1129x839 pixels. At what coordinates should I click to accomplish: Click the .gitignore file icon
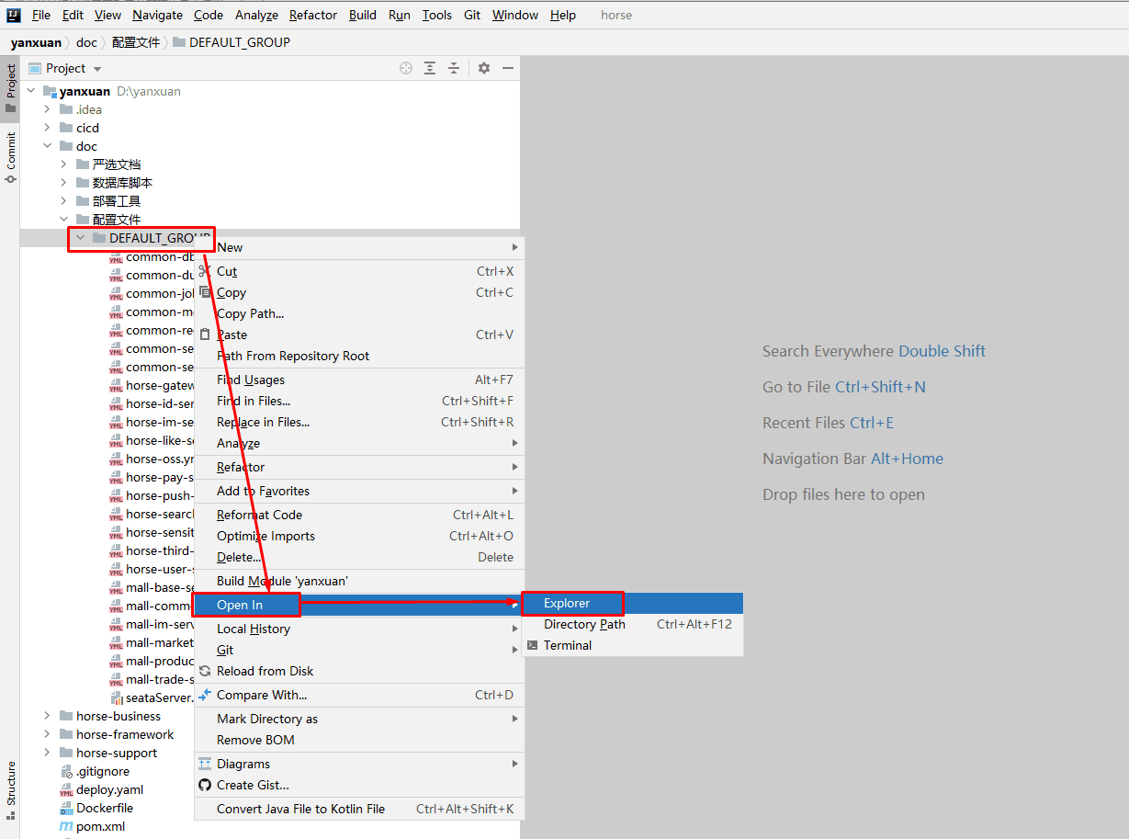click(66, 771)
